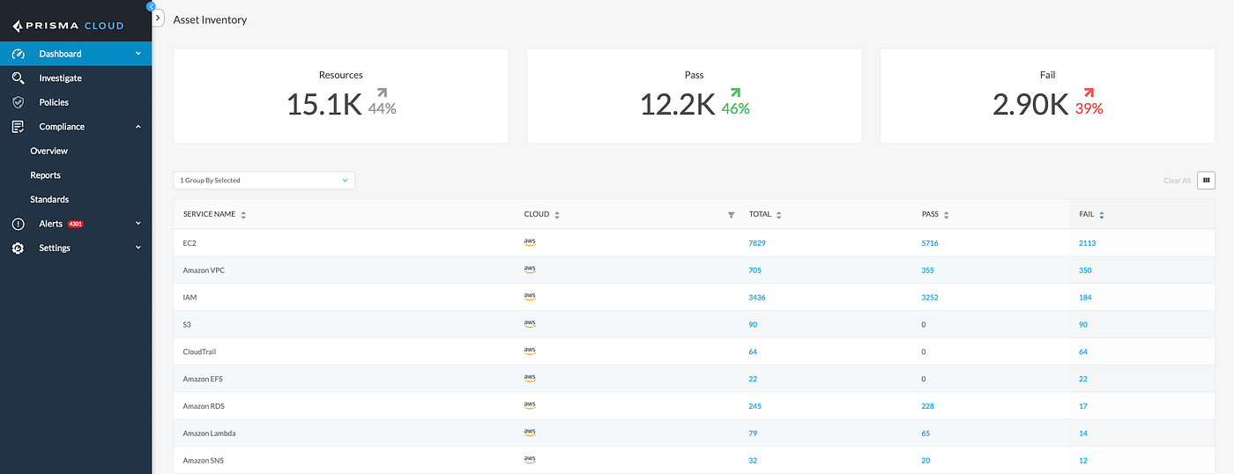
Task: Click the Fail 2.90K summary card
Action: tap(1048, 96)
